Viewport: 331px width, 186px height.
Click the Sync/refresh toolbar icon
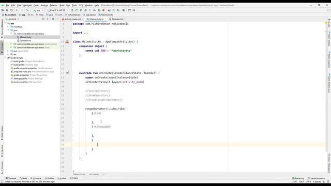11,10
